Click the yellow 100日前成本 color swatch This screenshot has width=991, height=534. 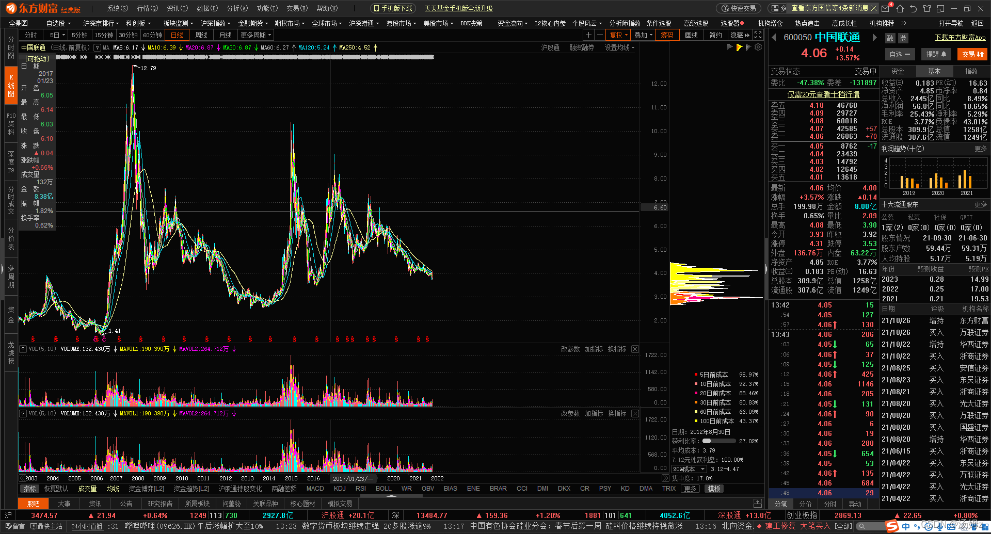pos(696,422)
